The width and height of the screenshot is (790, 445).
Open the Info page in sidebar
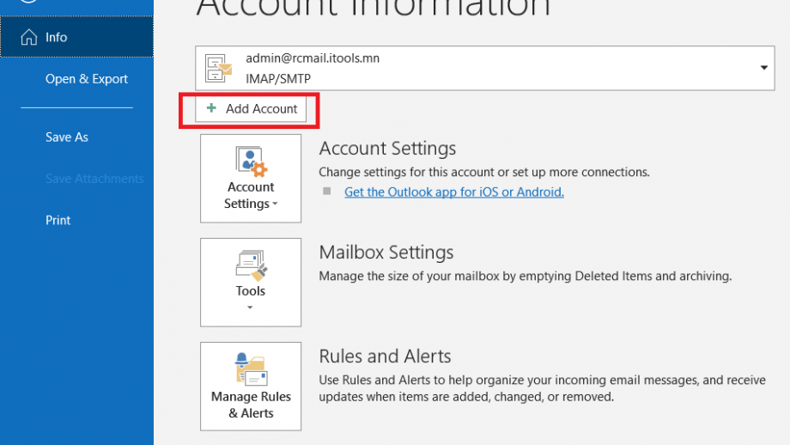tap(76, 37)
